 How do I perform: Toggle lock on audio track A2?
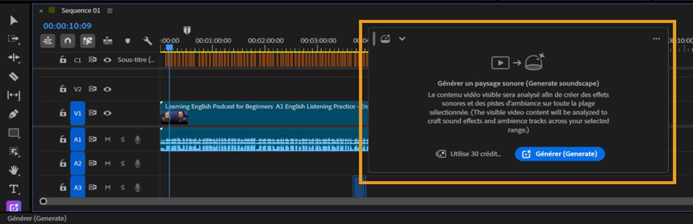tap(62, 163)
